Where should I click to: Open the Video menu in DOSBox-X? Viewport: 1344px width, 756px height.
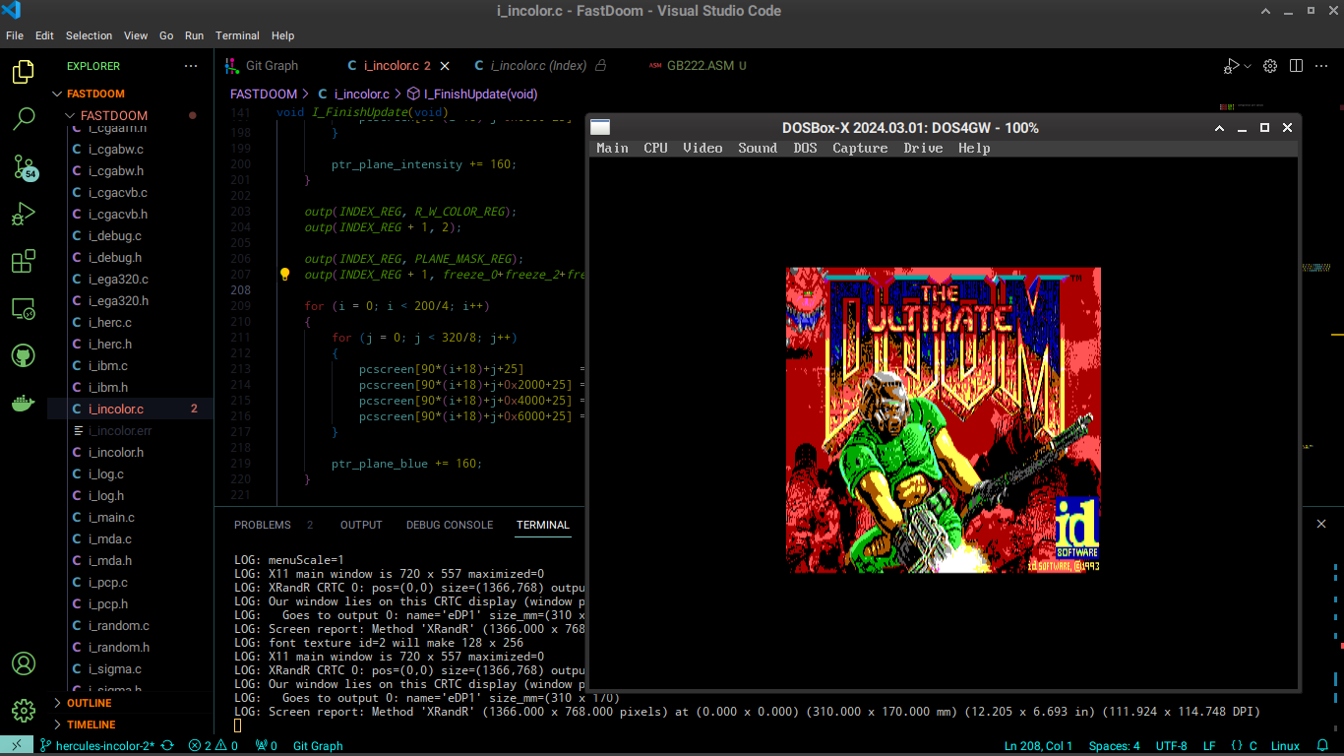703,148
